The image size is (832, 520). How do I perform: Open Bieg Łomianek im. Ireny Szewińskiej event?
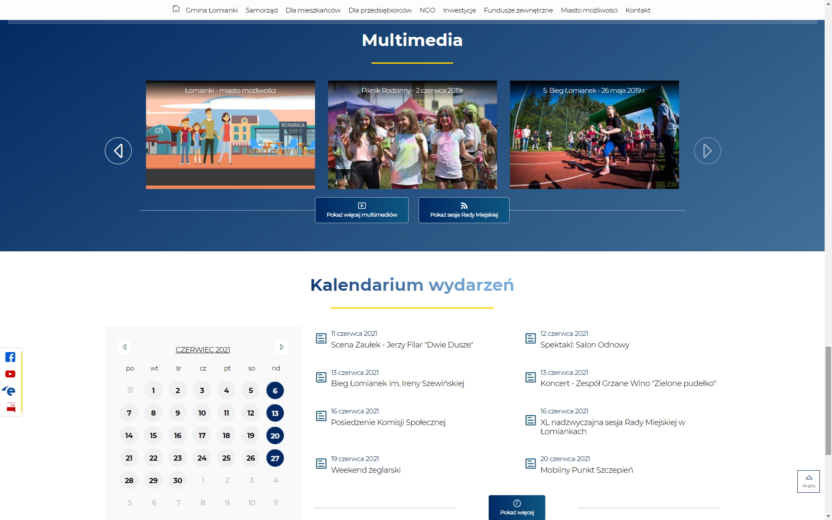pos(397,383)
